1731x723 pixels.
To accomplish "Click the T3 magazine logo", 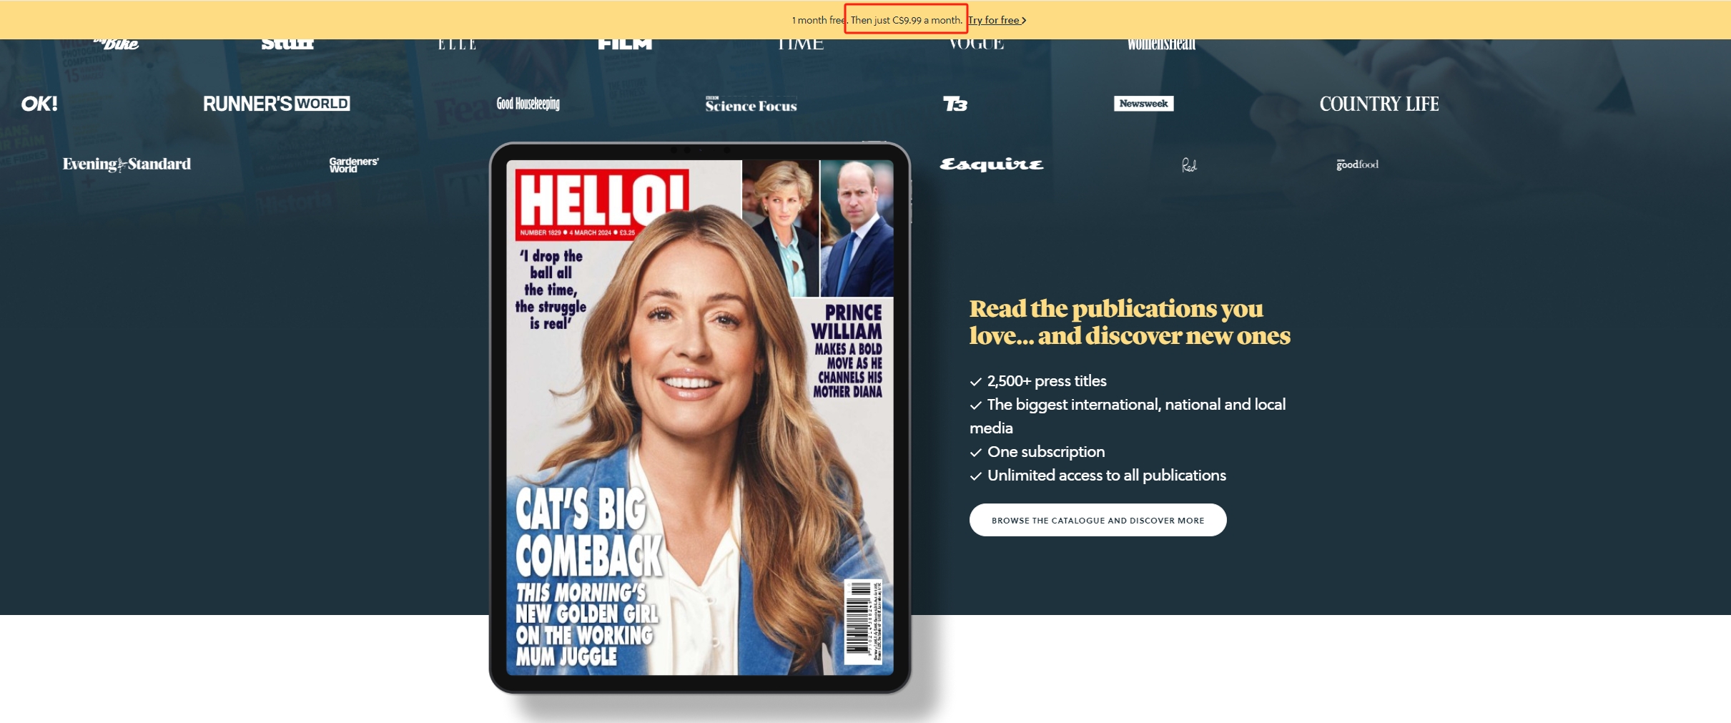I will click(955, 104).
